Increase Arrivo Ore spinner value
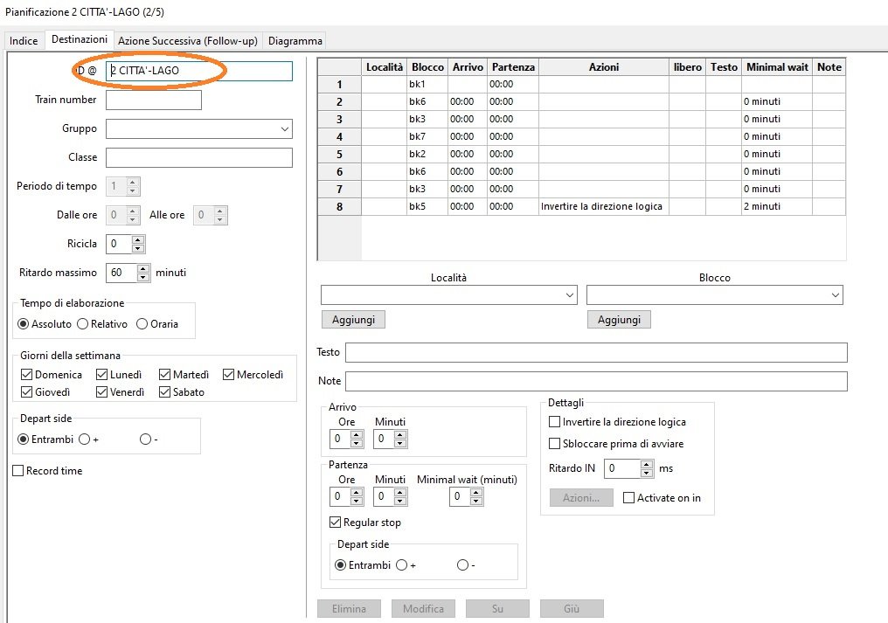 point(357,434)
